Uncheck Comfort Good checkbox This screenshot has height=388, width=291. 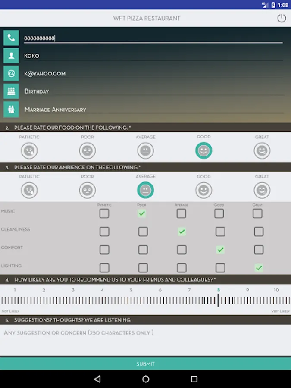click(x=220, y=250)
